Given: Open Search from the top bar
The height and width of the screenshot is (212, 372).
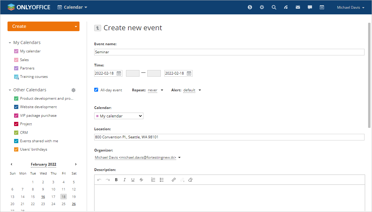Looking at the screenshot, I should 274,7.
